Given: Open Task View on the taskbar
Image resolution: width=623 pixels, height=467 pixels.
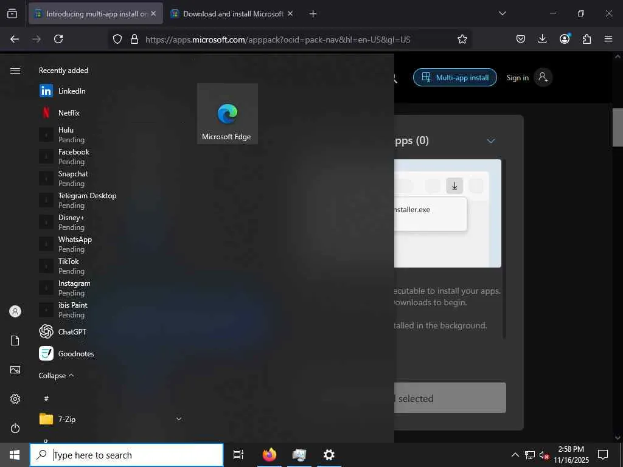Looking at the screenshot, I should [x=238, y=455].
